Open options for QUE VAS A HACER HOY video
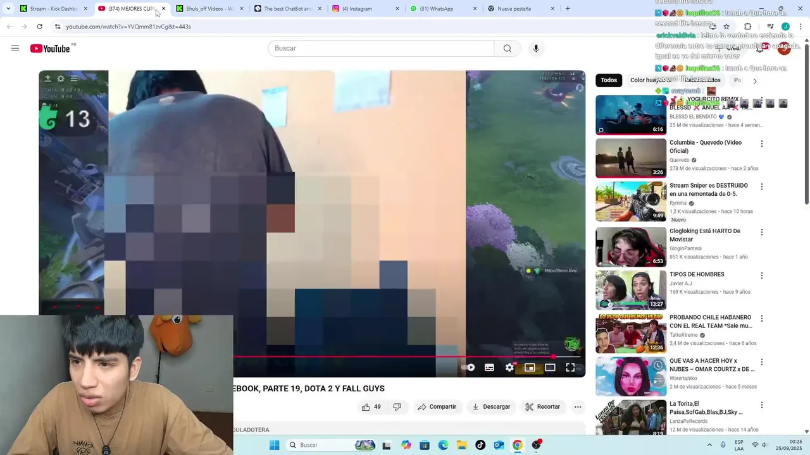Screen dimensions: 810x455 tap(762, 362)
